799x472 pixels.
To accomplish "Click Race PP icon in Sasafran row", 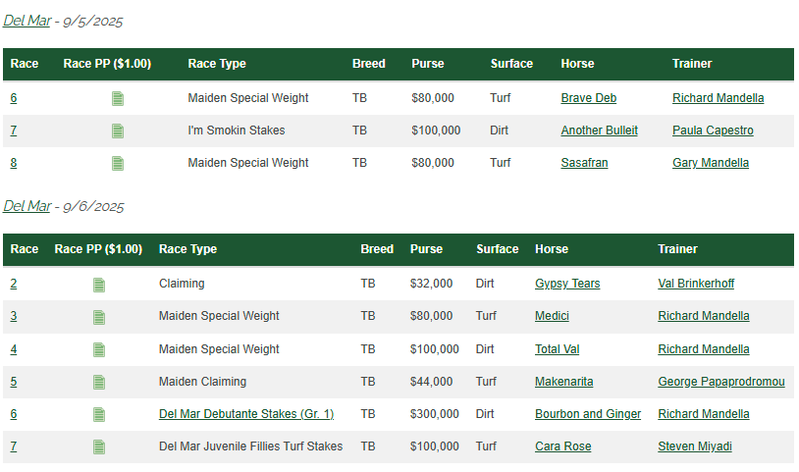I will [118, 163].
